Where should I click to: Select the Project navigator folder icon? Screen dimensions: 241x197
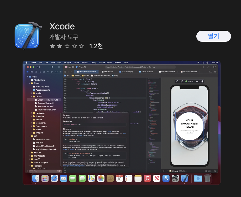click(x=28, y=71)
